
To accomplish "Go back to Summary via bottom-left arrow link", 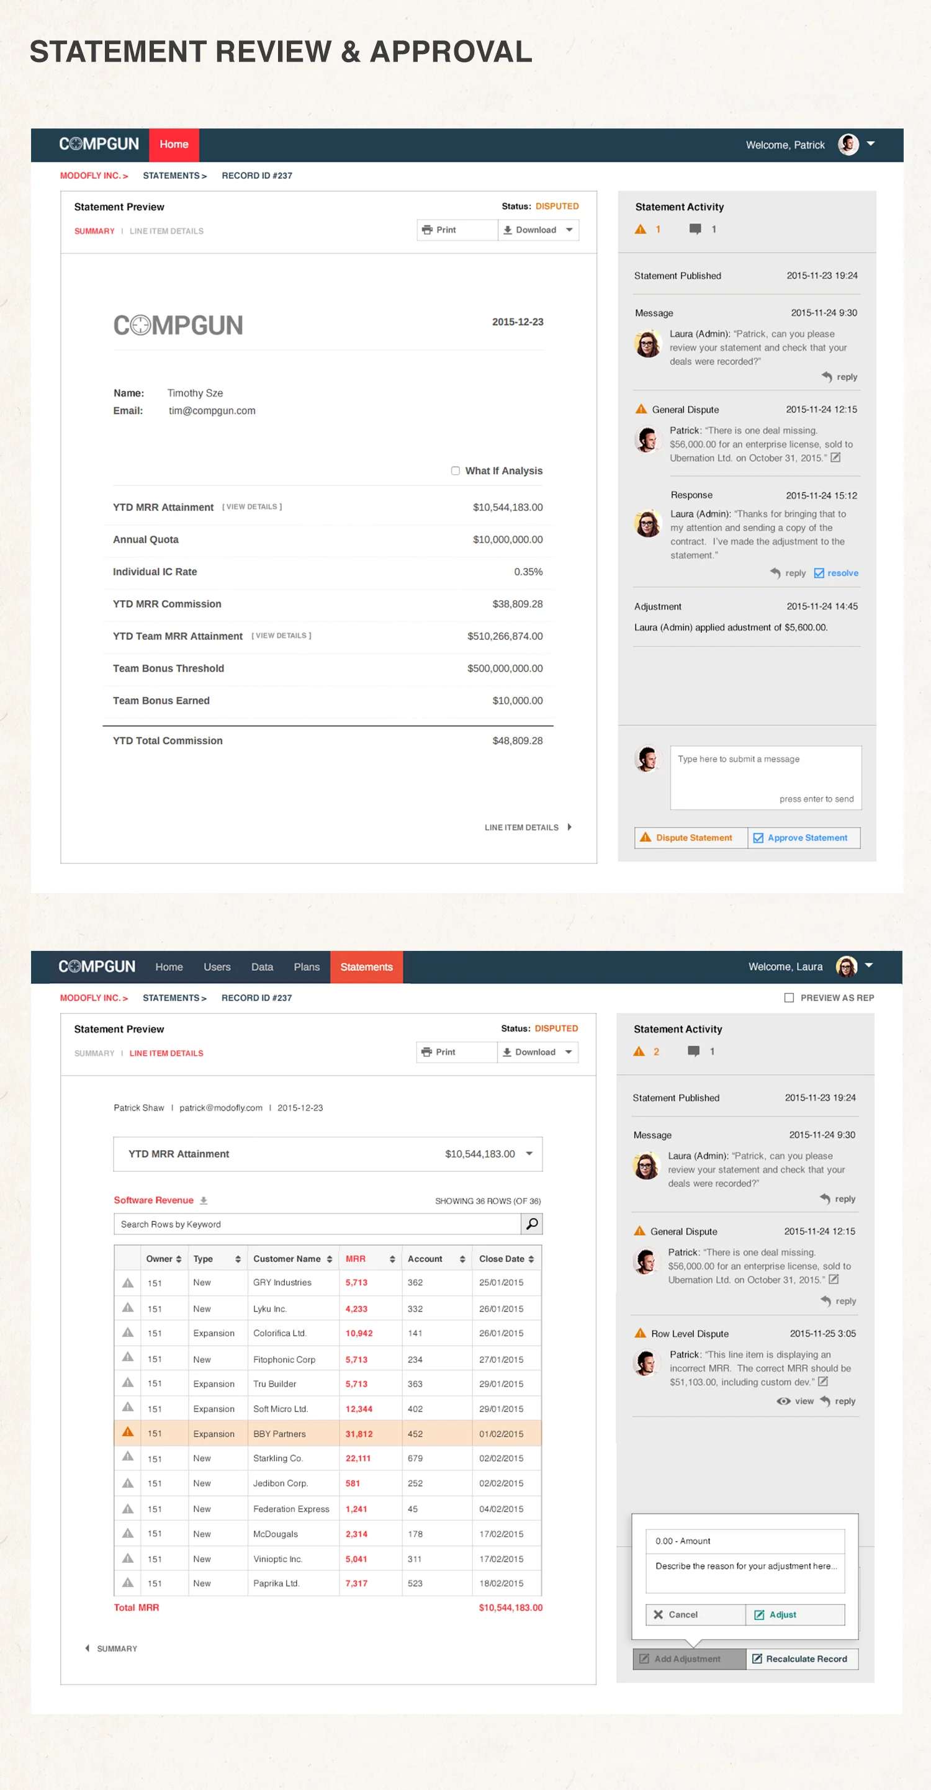I will click(111, 1648).
